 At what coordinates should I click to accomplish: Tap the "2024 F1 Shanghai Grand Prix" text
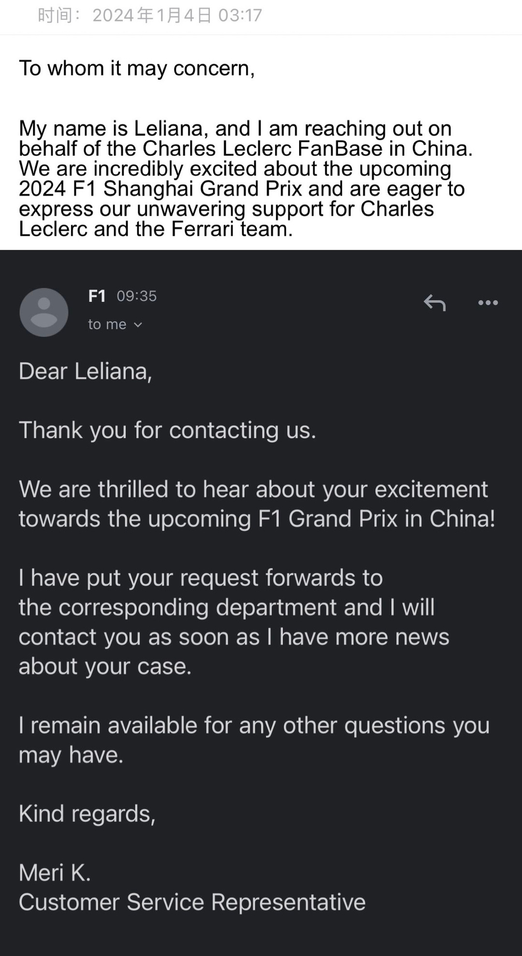point(160,188)
